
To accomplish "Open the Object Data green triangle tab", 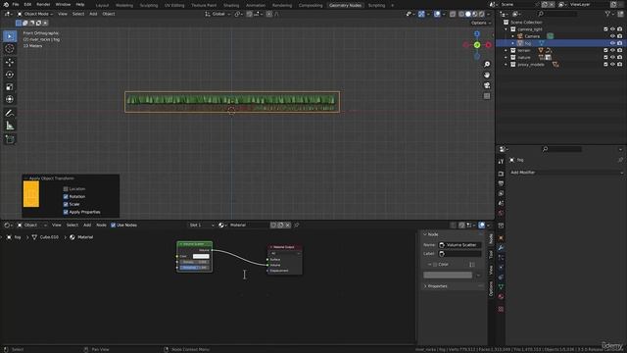I will coord(501,287).
